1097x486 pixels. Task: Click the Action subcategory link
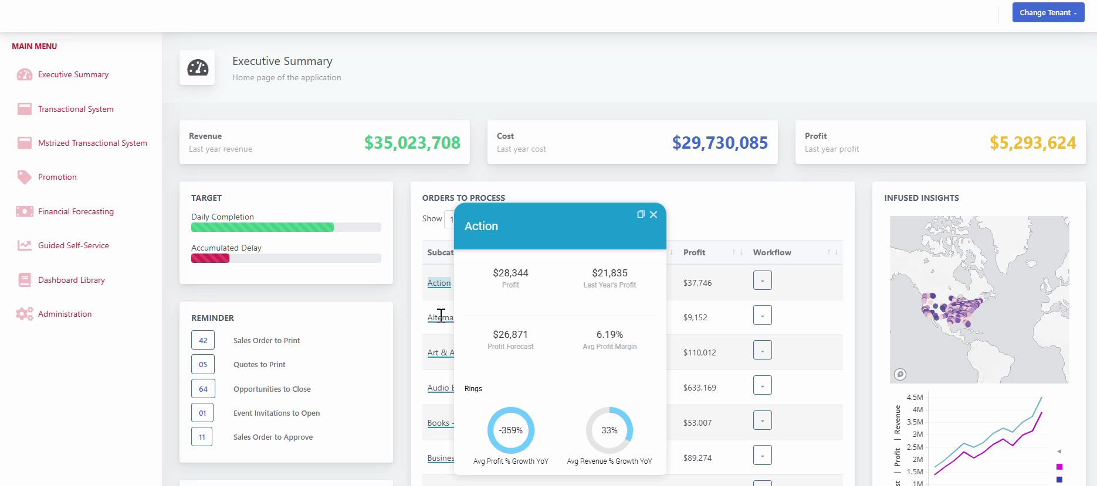[439, 283]
